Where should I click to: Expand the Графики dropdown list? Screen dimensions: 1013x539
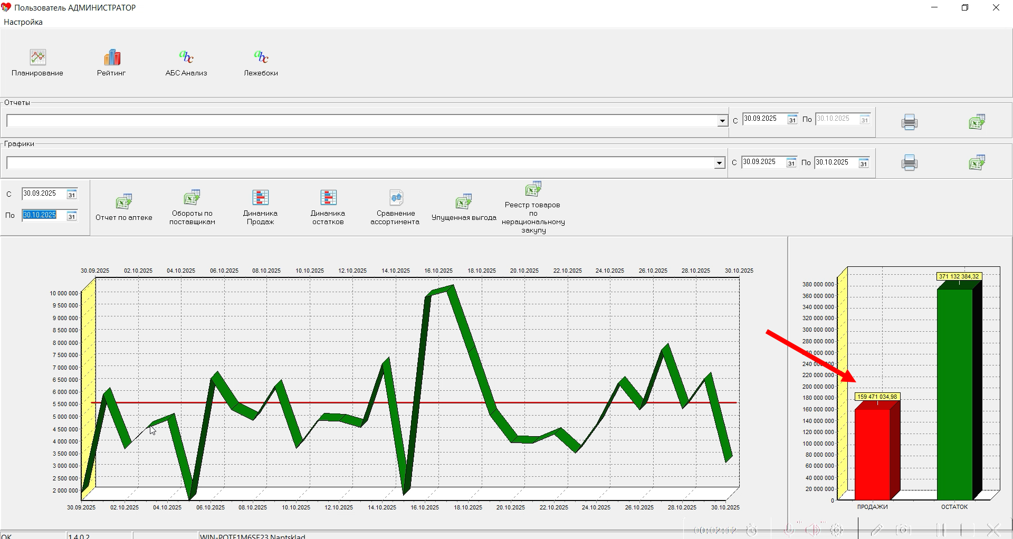pos(719,163)
